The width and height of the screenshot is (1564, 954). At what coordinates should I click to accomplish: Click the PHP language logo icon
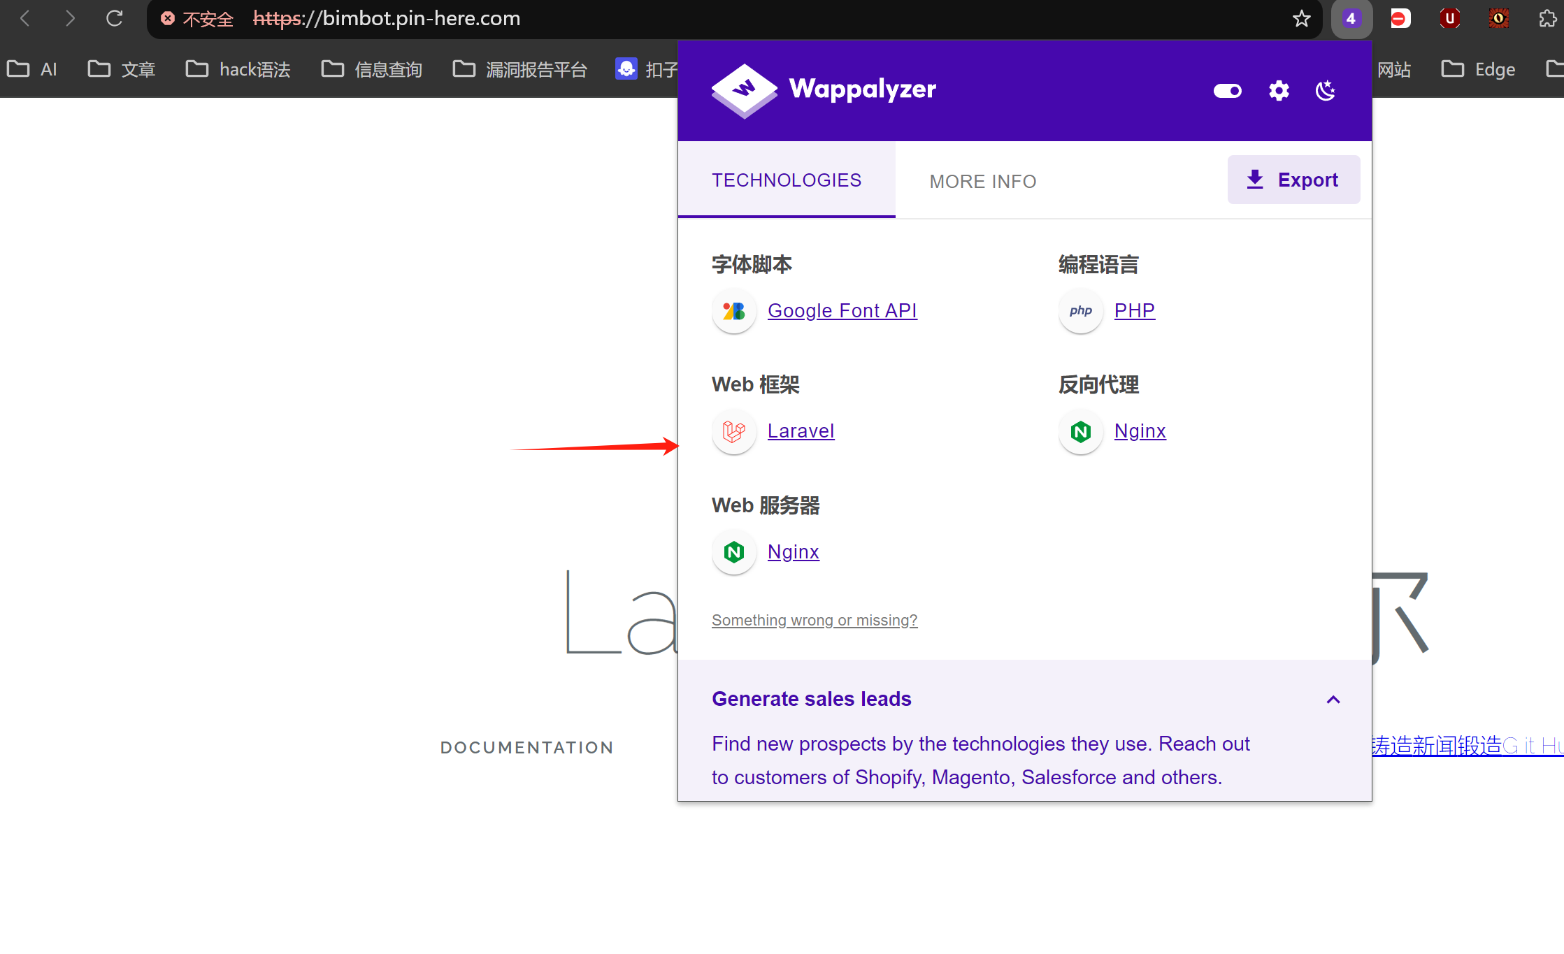coord(1080,311)
